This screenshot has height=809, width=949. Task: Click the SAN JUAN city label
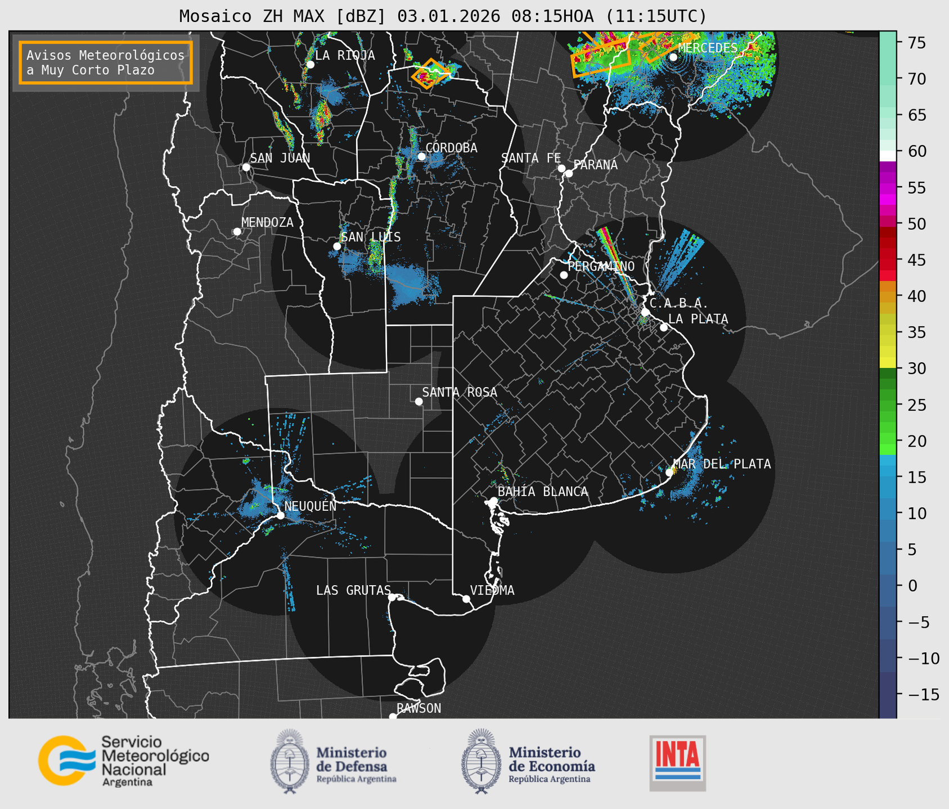coord(280,158)
